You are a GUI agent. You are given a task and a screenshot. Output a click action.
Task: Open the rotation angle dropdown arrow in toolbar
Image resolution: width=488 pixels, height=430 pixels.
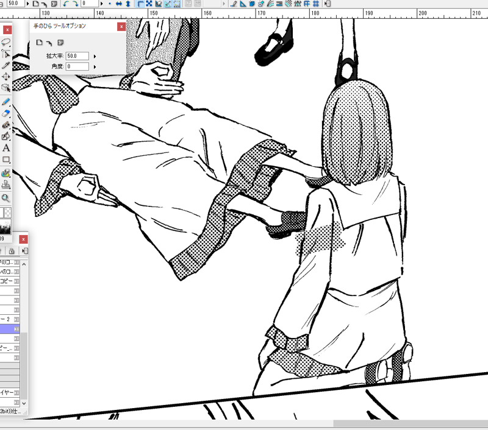(101, 4)
